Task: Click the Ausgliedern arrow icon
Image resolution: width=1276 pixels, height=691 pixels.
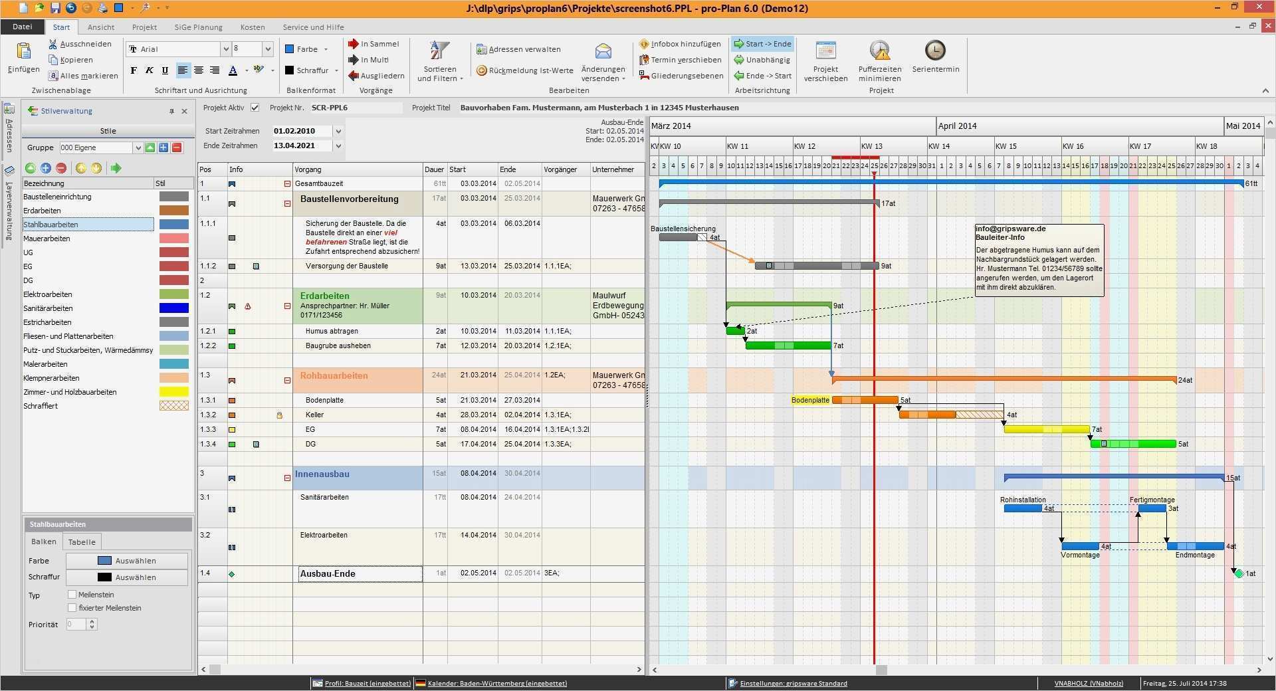Action: pos(354,76)
